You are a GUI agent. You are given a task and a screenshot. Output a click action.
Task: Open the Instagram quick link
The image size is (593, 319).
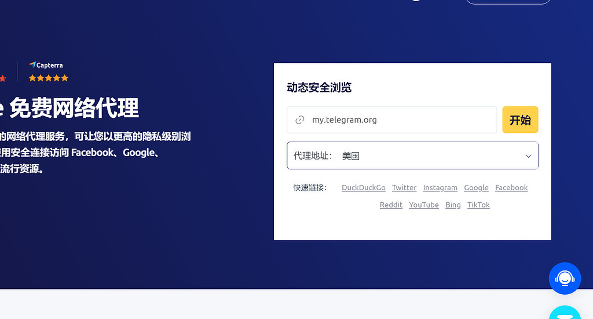(440, 188)
